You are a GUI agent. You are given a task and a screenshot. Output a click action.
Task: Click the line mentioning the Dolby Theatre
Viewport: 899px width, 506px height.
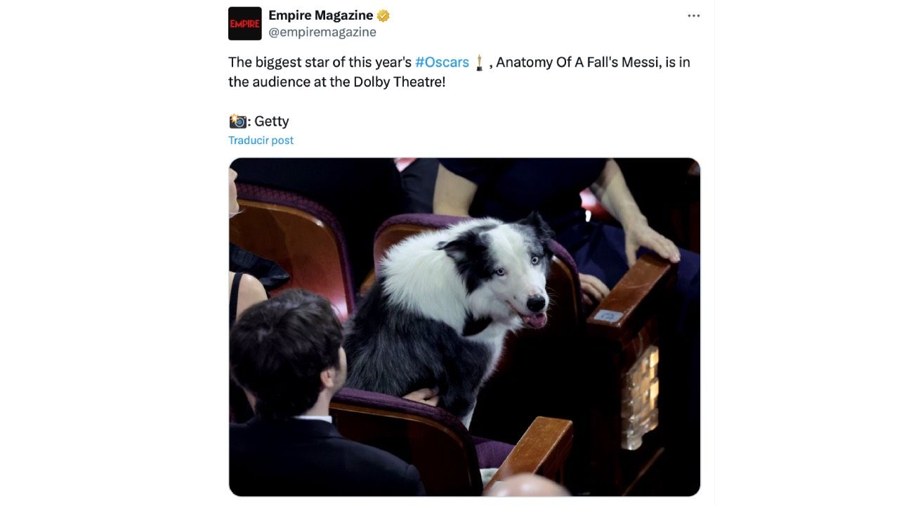point(336,82)
